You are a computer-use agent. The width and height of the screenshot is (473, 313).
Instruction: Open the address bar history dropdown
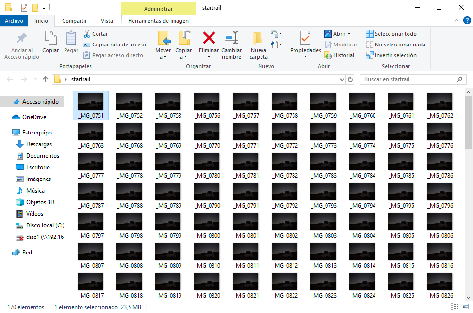342,80
